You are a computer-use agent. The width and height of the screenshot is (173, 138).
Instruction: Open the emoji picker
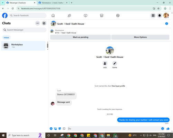163,129
